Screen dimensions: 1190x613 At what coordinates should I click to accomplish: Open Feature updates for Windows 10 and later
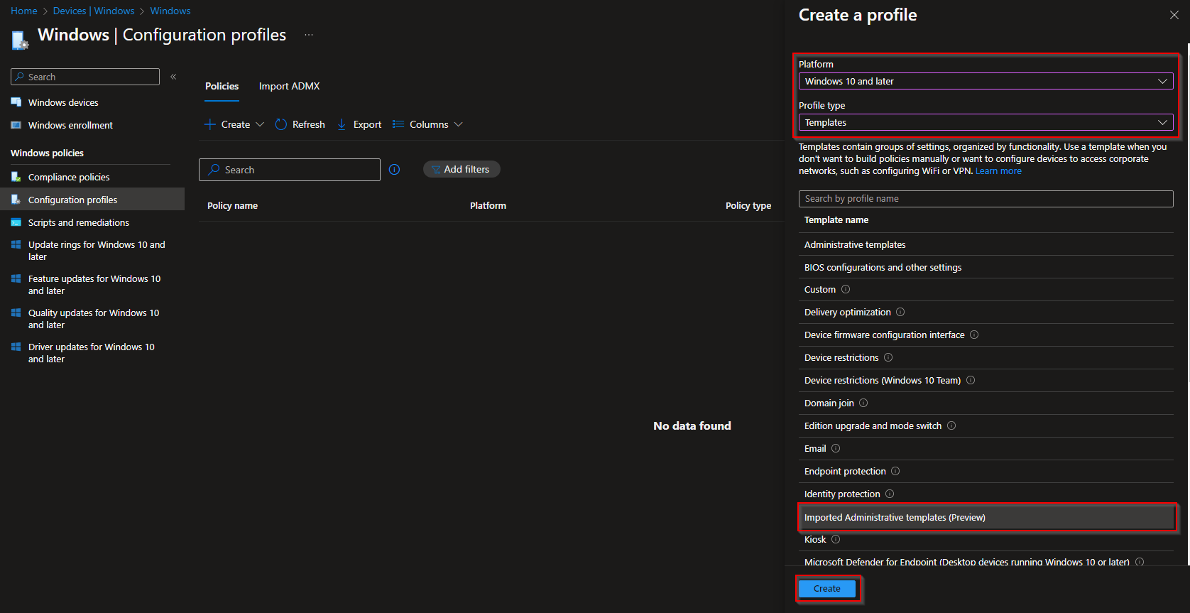pyautogui.click(x=94, y=284)
